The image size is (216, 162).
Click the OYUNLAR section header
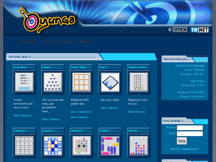coord(81,57)
